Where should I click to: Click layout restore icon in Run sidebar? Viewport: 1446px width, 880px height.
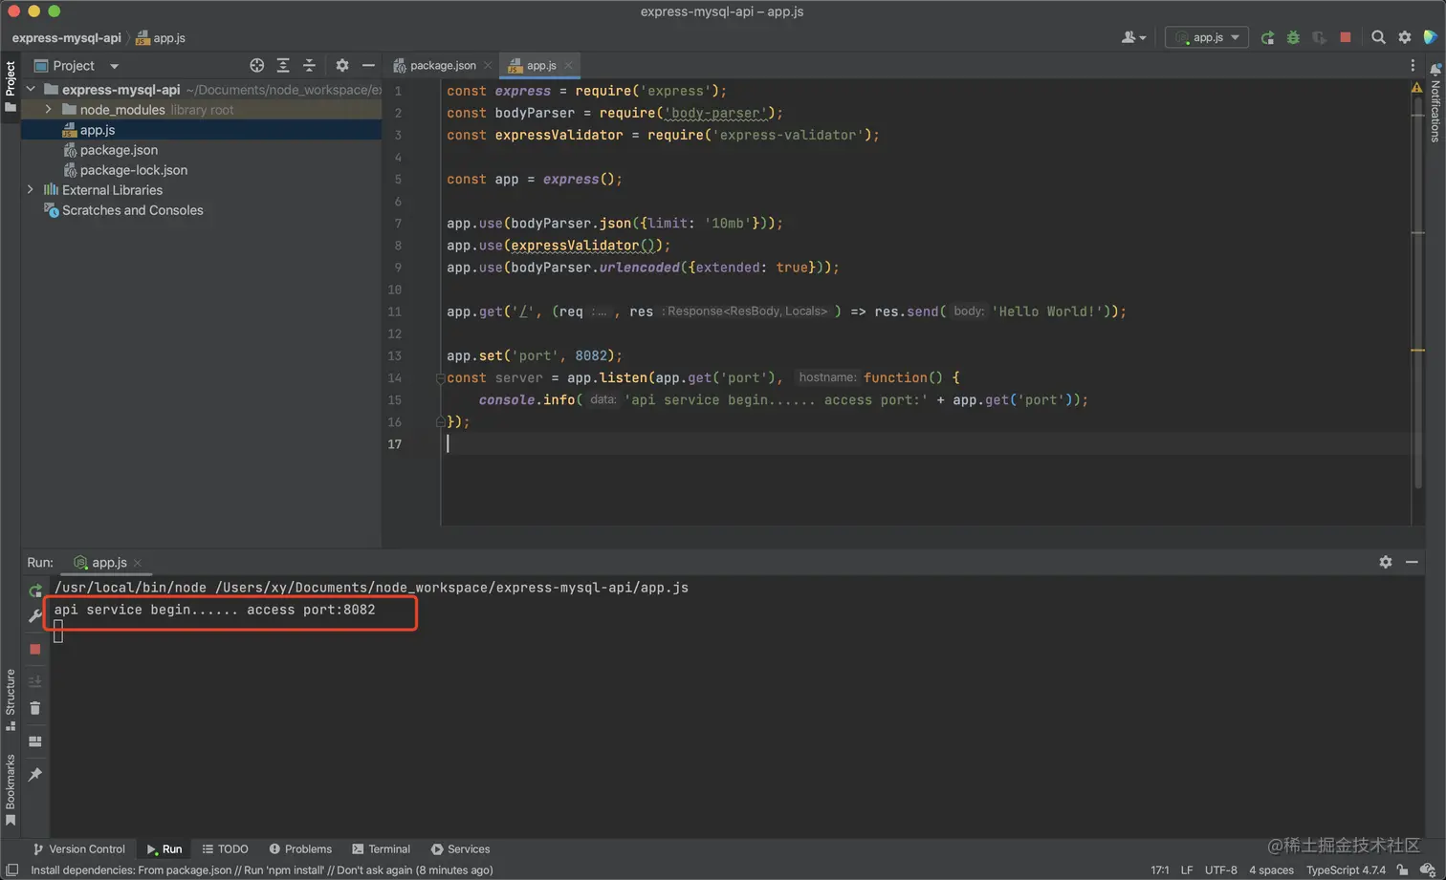point(35,741)
